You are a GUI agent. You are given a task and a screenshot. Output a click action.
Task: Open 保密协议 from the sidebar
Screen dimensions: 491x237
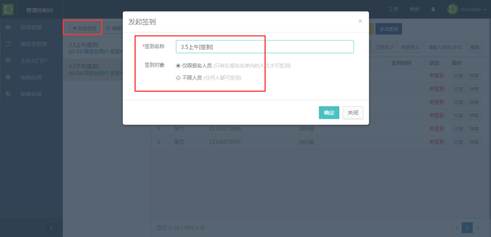[x=31, y=94]
